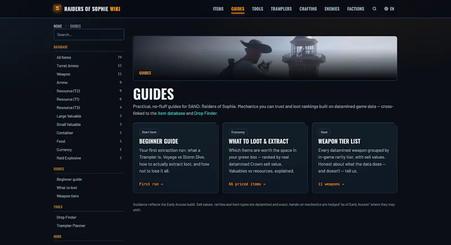Click the globe language icon
451x245 pixels.
(386, 8)
